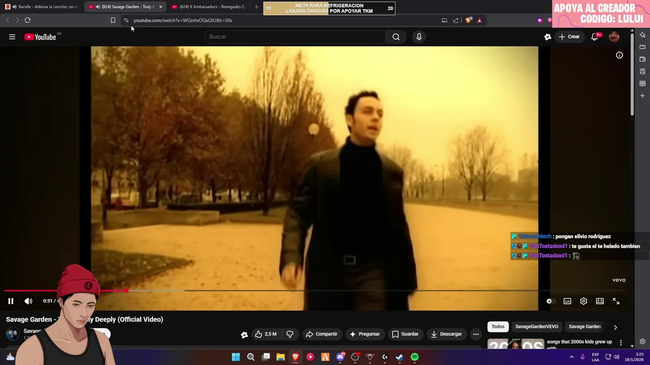Mute the video volume speaker icon
This screenshot has width=650, height=365.
(x=28, y=301)
